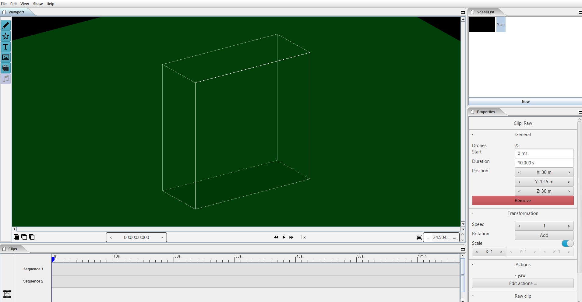The width and height of the screenshot is (582, 302).
Task: Increase the Z position value
Action: pyautogui.click(x=569, y=191)
